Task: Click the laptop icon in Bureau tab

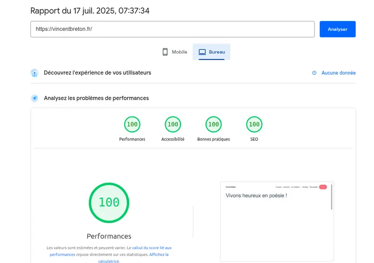Action: [202, 52]
